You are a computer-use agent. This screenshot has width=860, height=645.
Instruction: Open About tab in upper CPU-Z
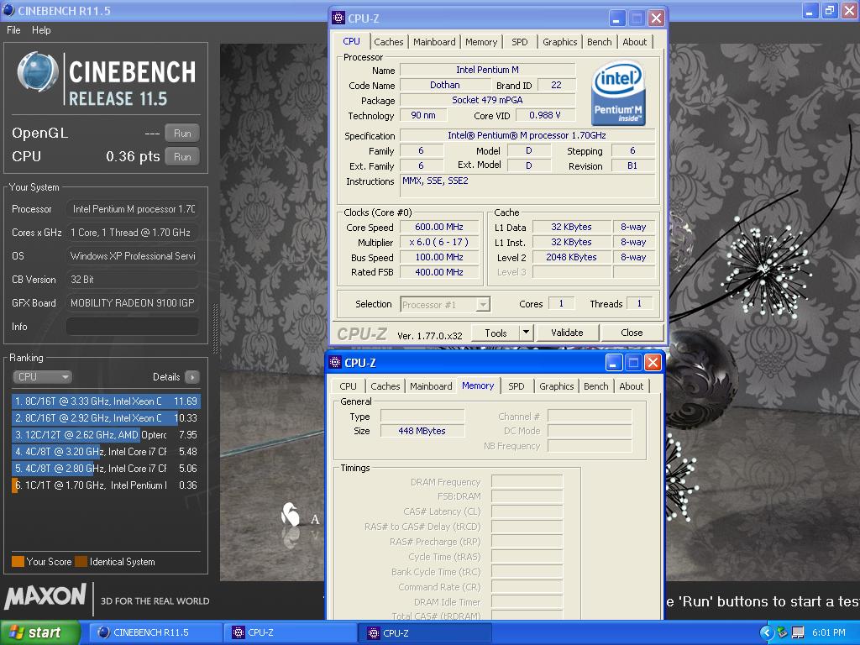click(x=635, y=42)
